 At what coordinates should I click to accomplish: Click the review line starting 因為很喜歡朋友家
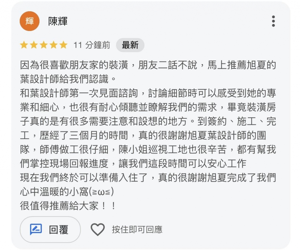pos(148,65)
